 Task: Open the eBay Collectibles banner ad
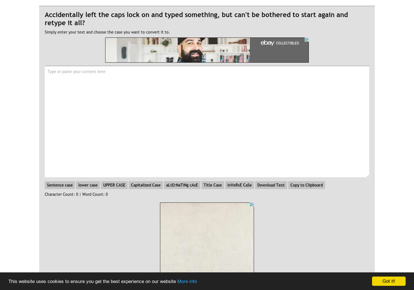[x=207, y=50]
